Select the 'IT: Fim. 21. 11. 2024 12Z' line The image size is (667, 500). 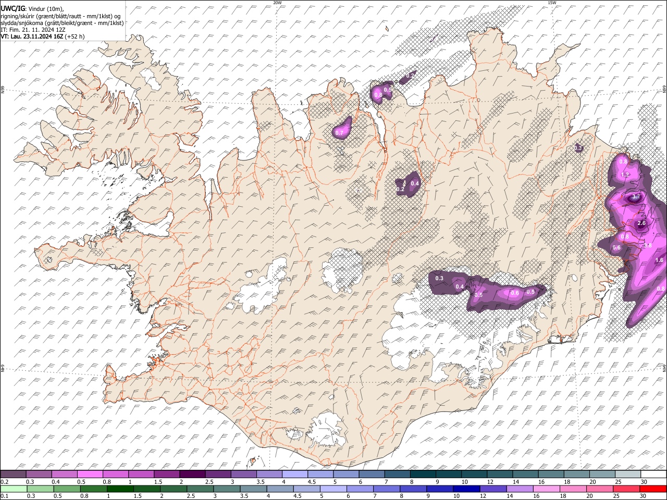[x=33, y=30]
